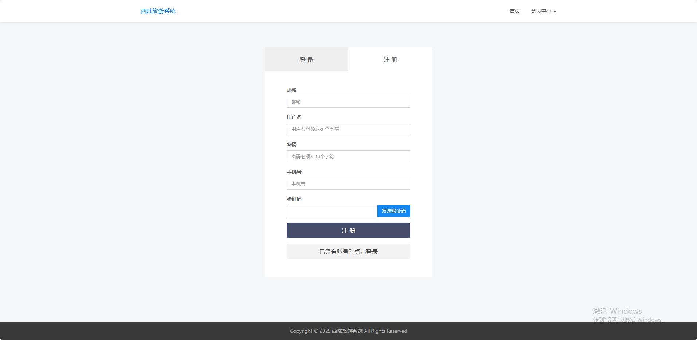The image size is (697, 340).
Task: Focus the 手机号 input field
Action: point(348,184)
